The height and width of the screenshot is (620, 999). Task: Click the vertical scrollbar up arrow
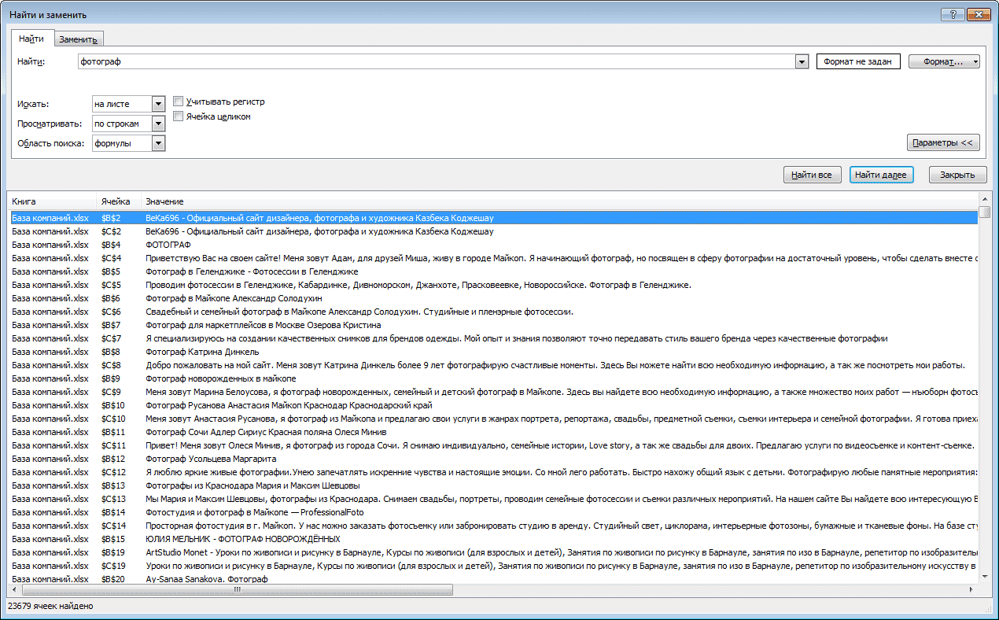[x=984, y=200]
